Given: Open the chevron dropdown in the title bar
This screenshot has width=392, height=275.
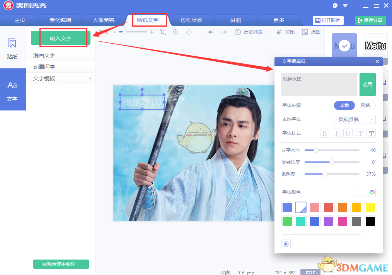Looking at the screenshot, I should click(345, 5).
